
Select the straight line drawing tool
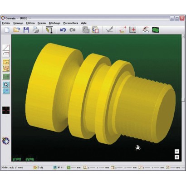click(6, 48)
